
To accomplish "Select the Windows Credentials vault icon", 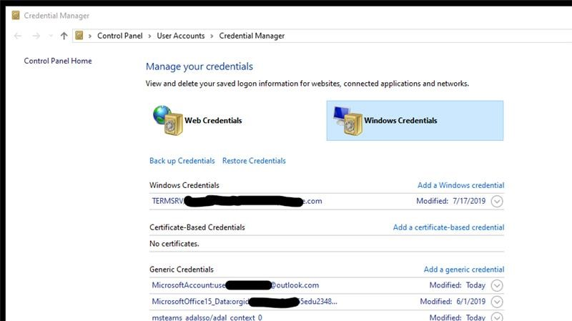I will [347, 121].
